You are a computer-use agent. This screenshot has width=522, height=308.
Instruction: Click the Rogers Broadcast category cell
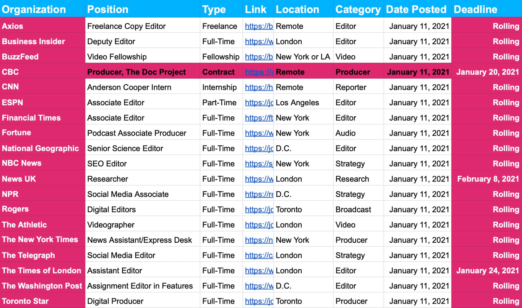pyautogui.click(x=353, y=210)
